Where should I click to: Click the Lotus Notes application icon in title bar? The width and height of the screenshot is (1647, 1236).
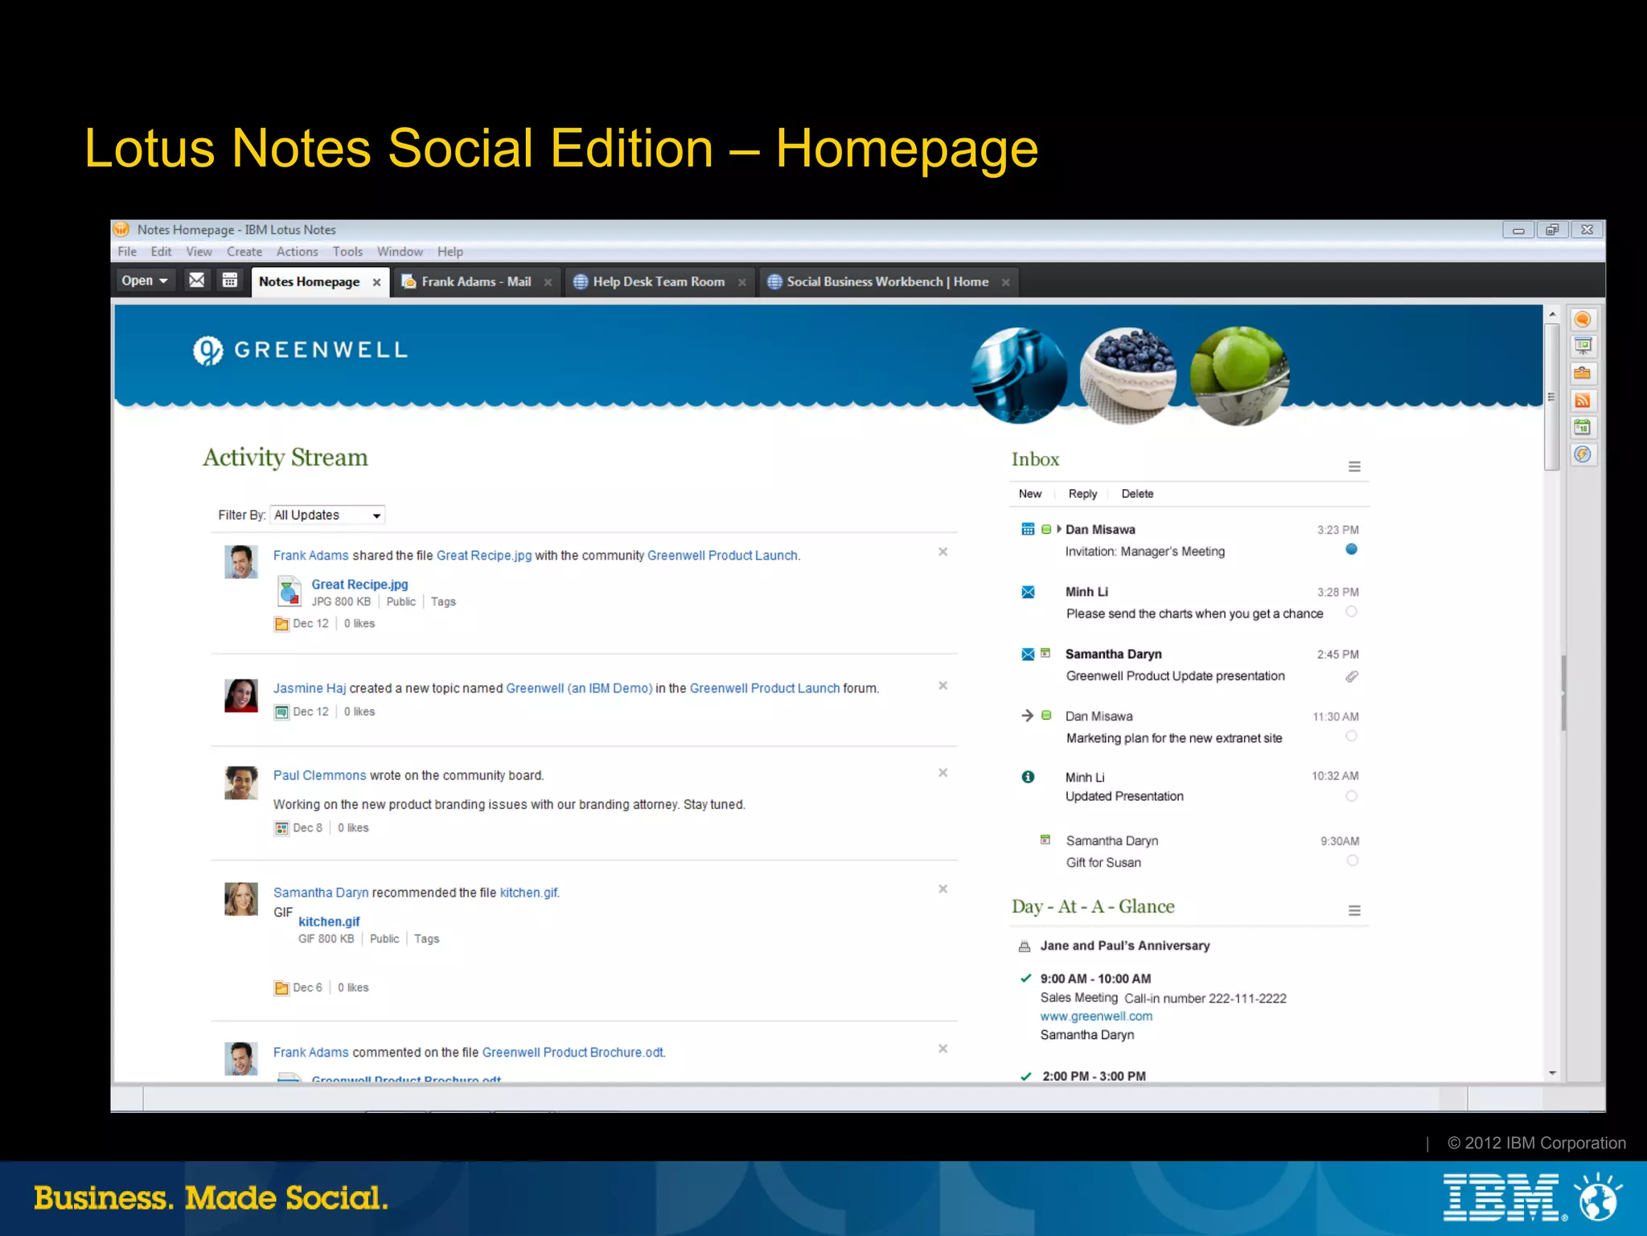[121, 229]
